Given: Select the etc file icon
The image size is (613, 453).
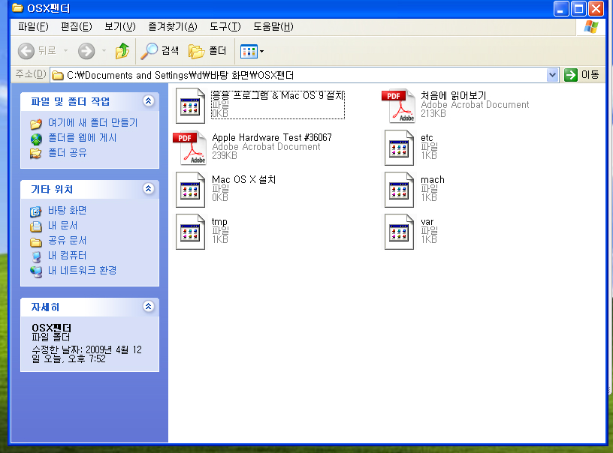Looking at the screenshot, I should tap(399, 148).
